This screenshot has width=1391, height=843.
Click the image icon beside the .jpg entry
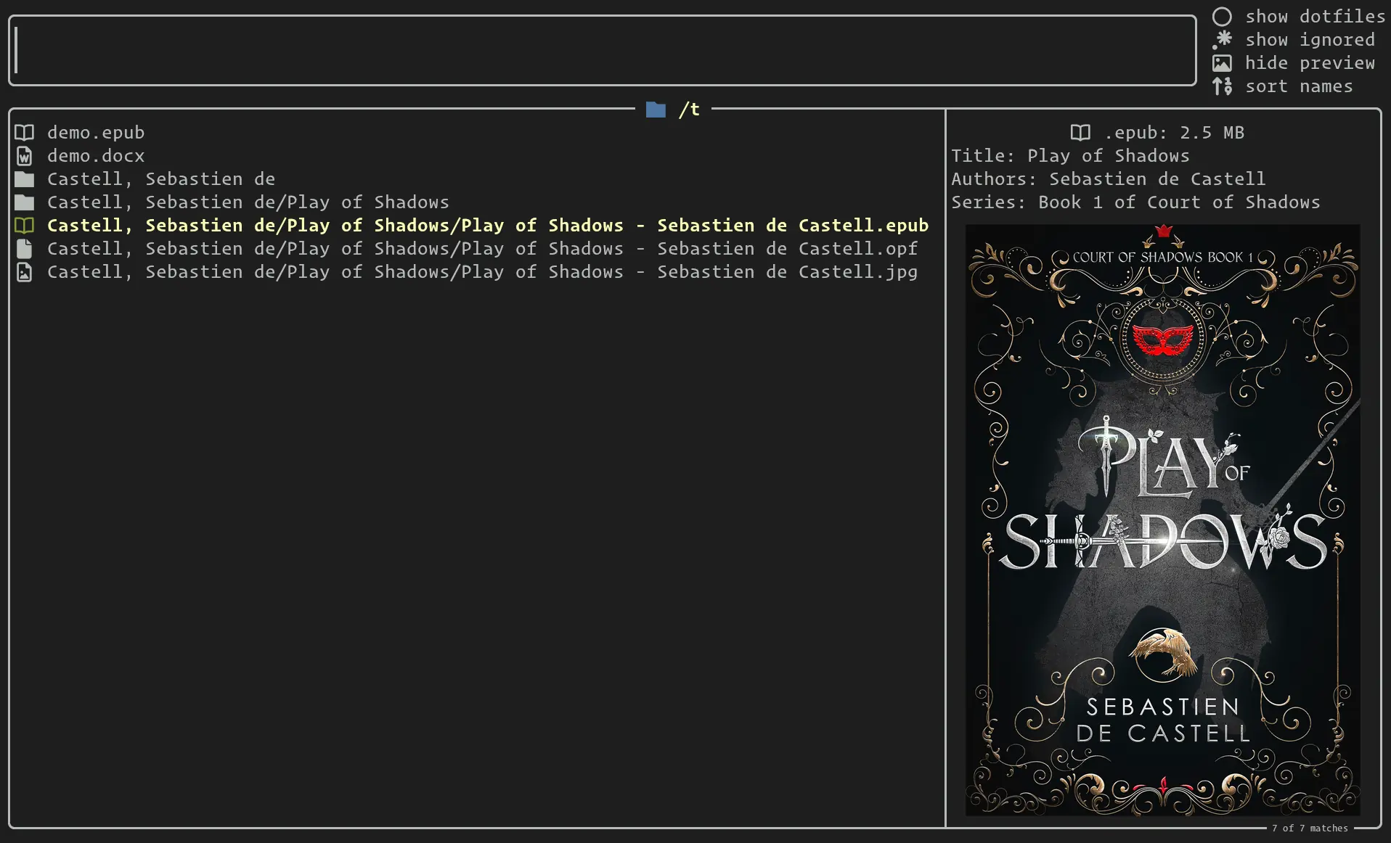pos(25,272)
